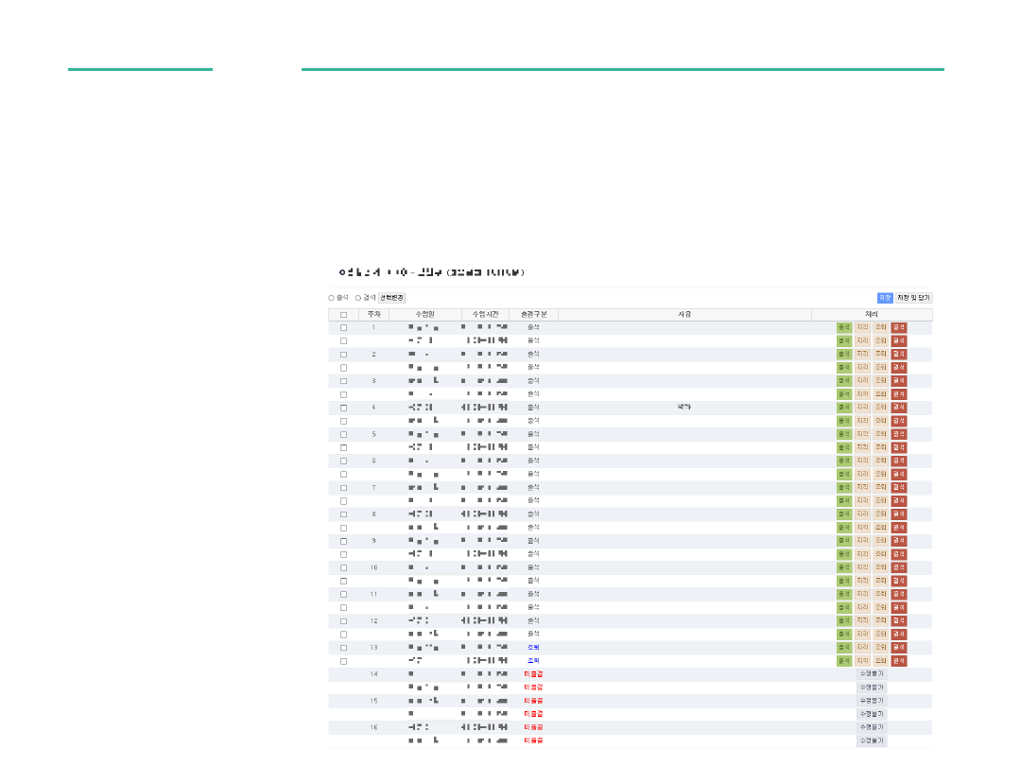The height and width of the screenshot is (766, 1021).
Task: Click the 출결구분 column header
Action: [533, 315]
